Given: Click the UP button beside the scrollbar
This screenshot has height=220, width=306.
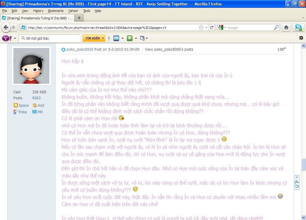Looking at the screenshot, I should 297,182.
